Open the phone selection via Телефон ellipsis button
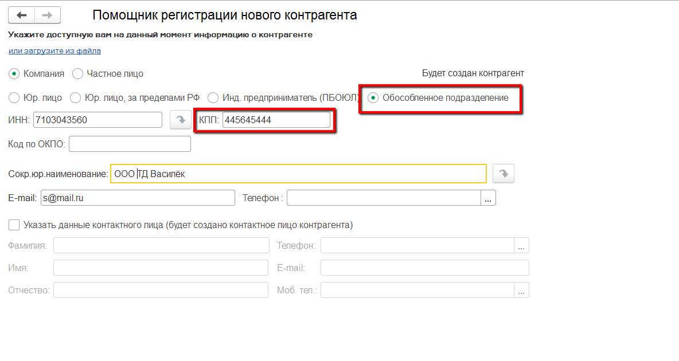679x361 pixels. 488,197
